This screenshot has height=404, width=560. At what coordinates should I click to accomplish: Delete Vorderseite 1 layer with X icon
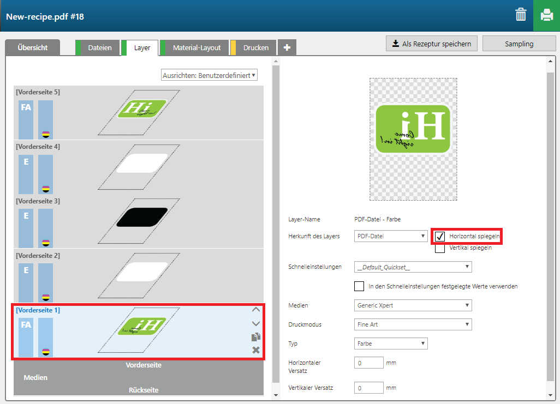click(255, 350)
